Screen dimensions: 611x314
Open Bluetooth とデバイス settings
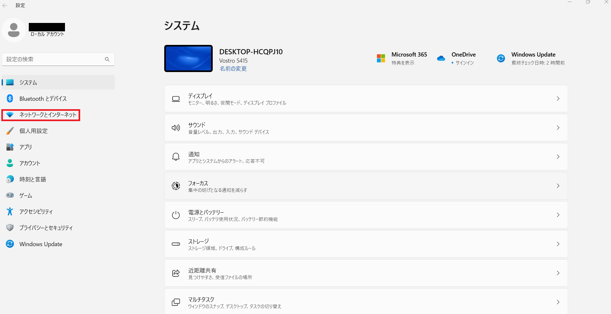point(58,99)
